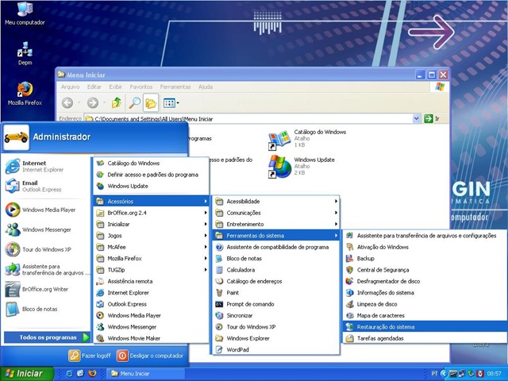508x381 pixels.
Task: Open Mapa de caracteres
Action: tap(425, 315)
